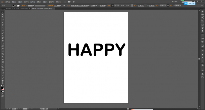
Task: Align paragraph text left
Action: tap(113, 6)
